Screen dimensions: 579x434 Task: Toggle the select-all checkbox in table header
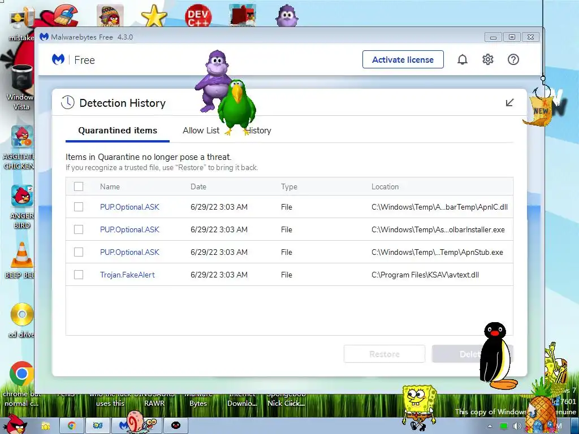78,186
